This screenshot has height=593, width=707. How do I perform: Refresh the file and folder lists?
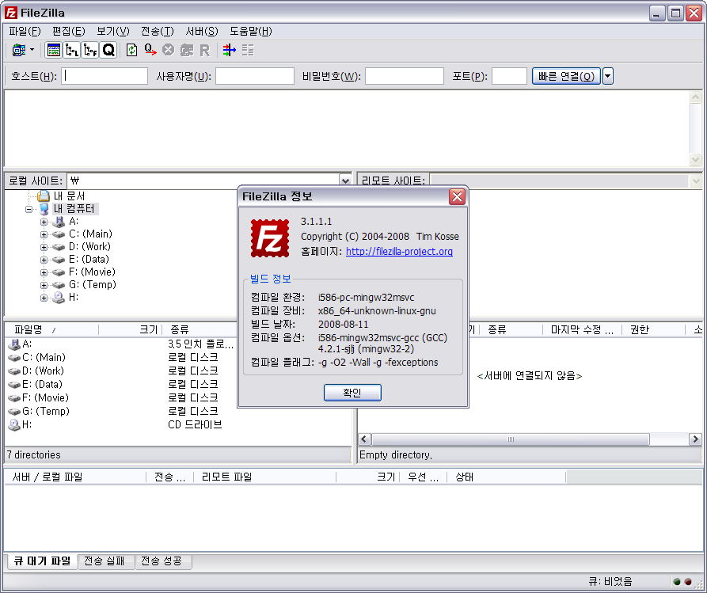[x=131, y=49]
